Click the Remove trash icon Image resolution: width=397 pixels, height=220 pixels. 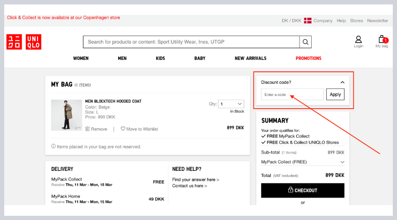[88, 129]
